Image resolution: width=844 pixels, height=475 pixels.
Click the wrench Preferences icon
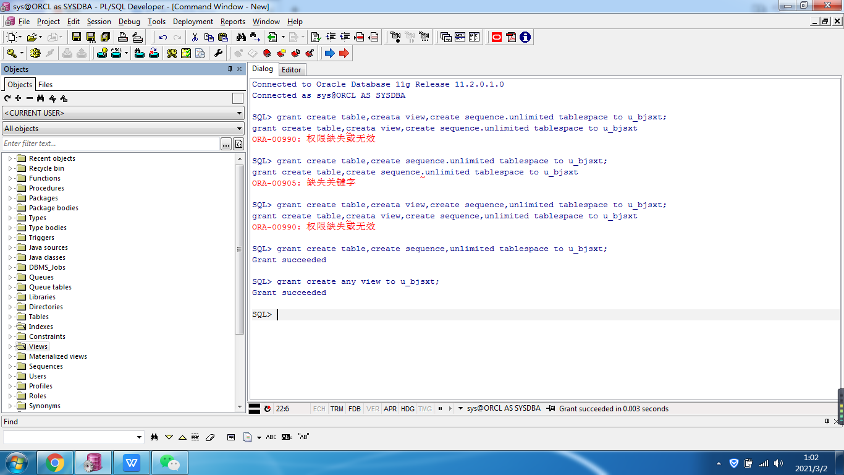tap(218, 53)
